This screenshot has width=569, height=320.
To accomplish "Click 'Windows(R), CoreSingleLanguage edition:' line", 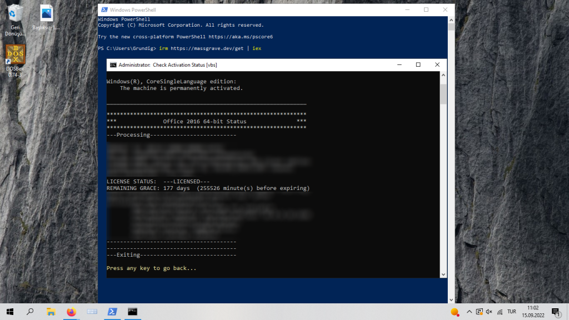I will tap(171, 82).
